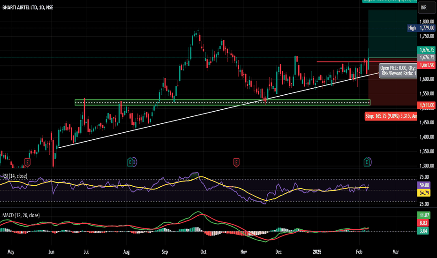Click the Sep label on time axis
This screenshot has height=258, width=437.
coord(165,252)
